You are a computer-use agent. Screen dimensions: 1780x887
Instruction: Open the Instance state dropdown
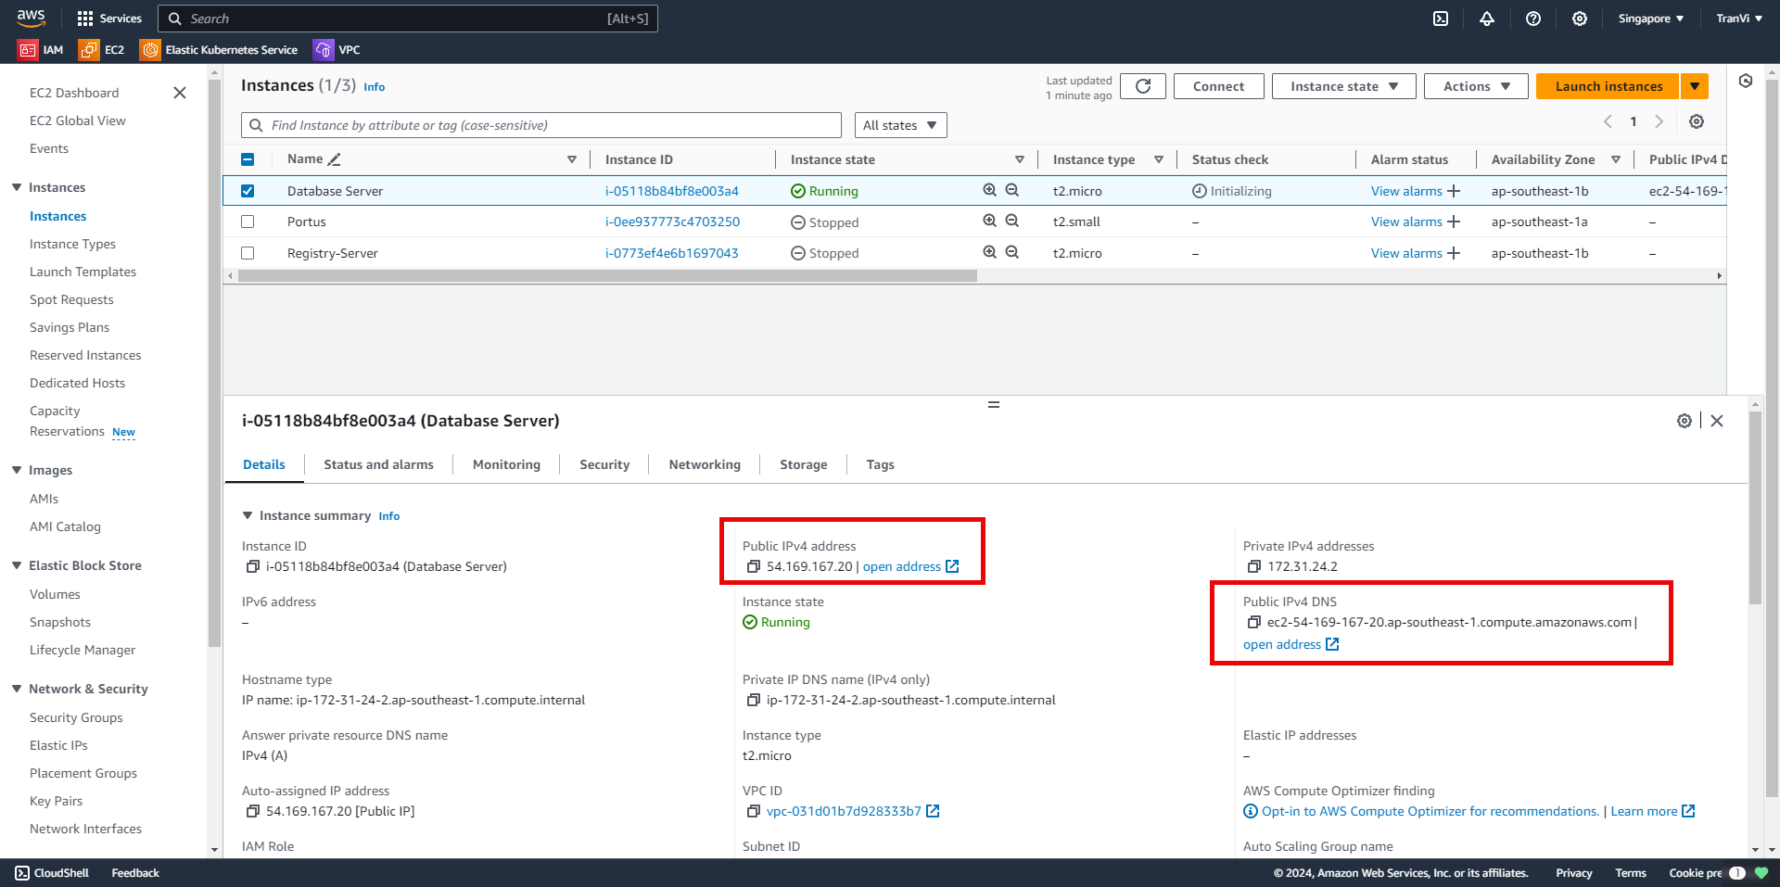click(1343, 86)
